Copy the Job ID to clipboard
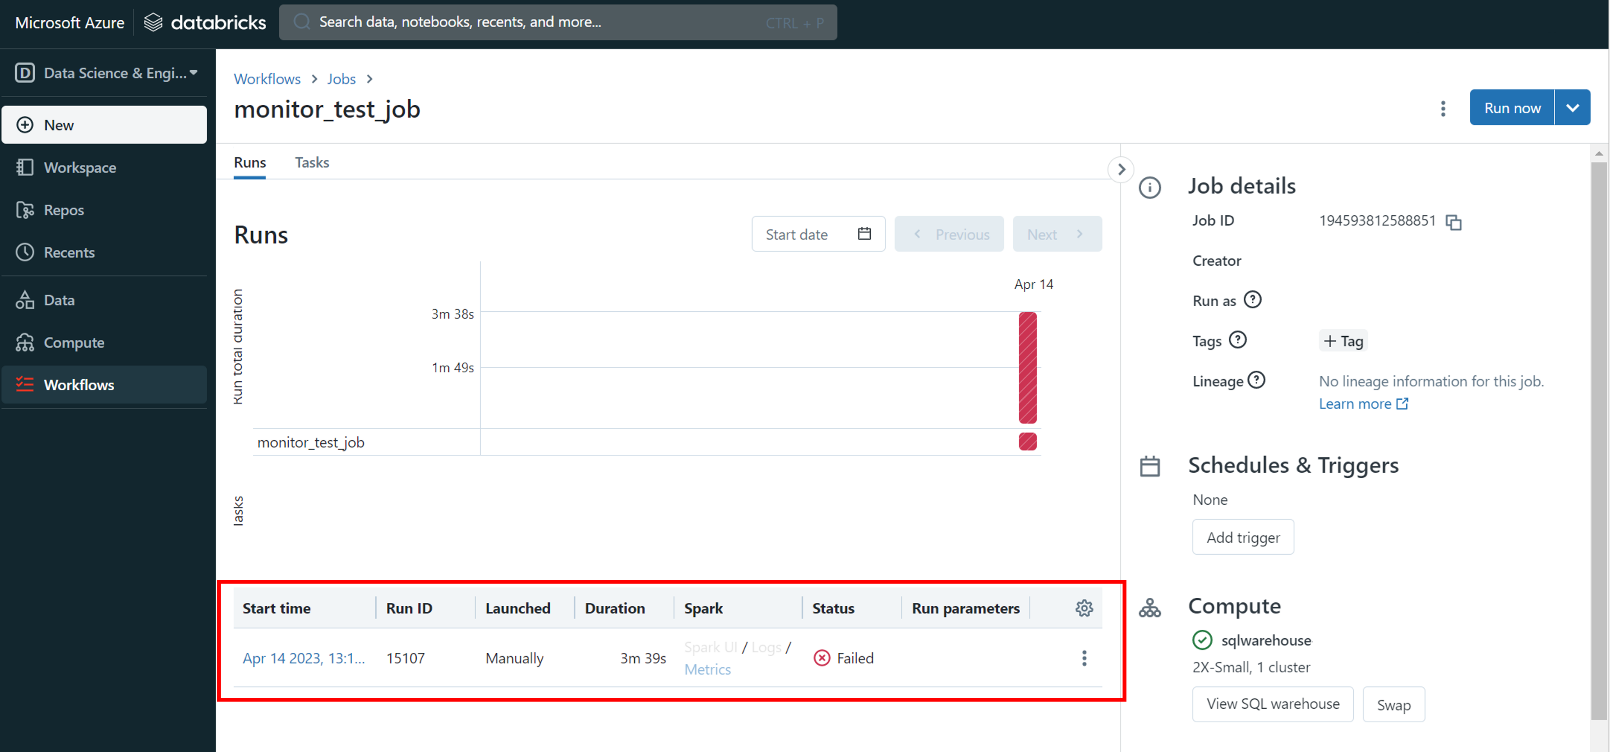1610x752 pixels. tap(1453, 222)
